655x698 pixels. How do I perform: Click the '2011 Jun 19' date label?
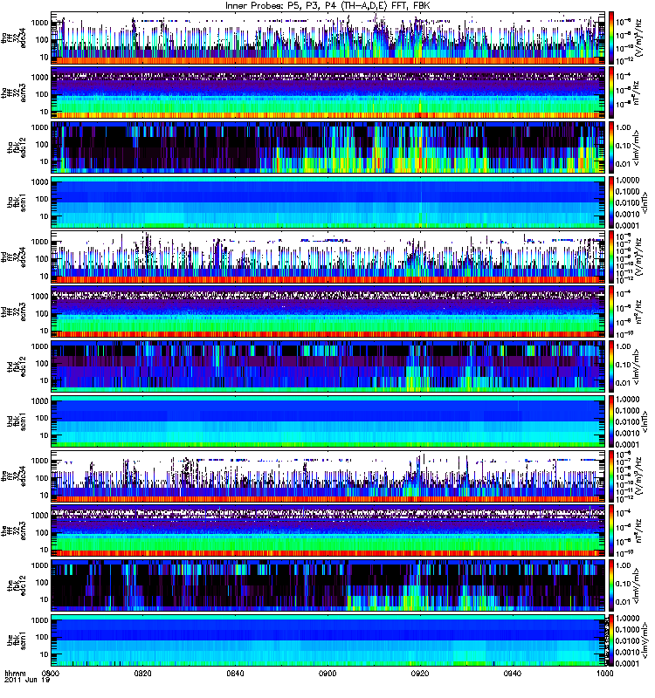[27, 680]
